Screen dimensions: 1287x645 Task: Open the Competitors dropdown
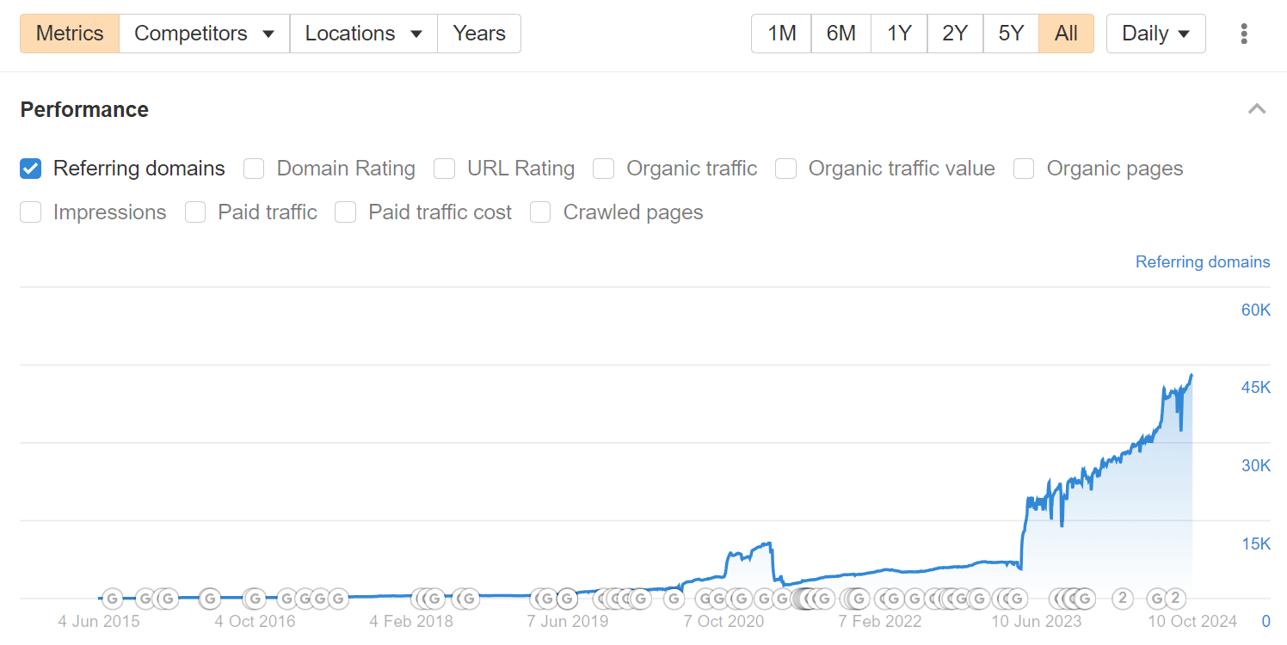point(204,34)
